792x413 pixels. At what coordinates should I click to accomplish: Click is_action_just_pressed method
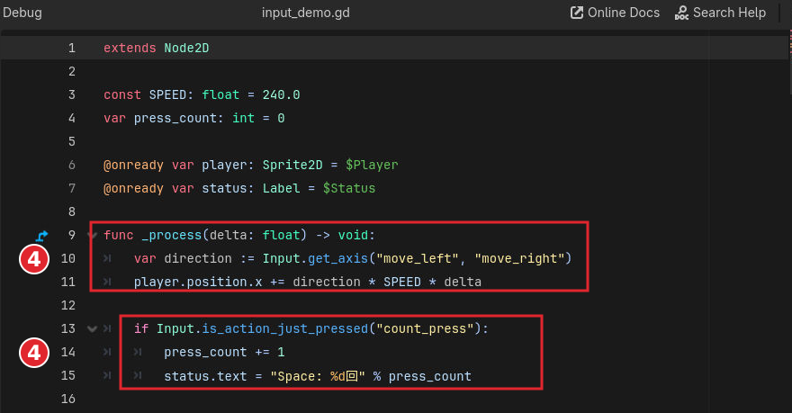(285, 328)
